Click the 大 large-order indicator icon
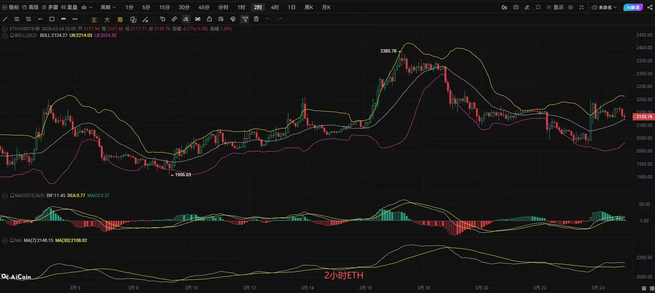This screenshot has width=655, height=293. tap(107, 20)
